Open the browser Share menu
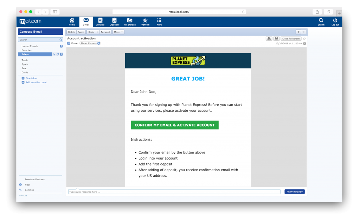This screenshot has width=360, height=214. click(317, 12)
